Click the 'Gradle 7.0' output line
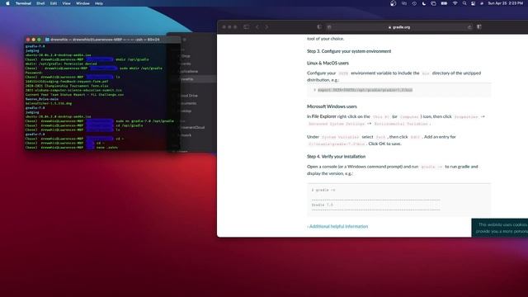Screen dimensions: 528x297 [323, 205]
